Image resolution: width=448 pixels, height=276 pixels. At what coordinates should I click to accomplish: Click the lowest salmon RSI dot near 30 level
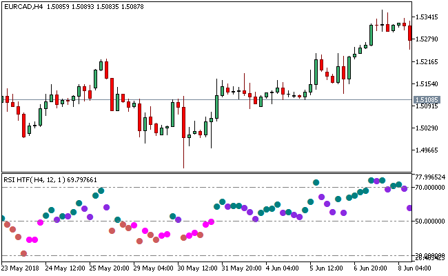[24, 254]
